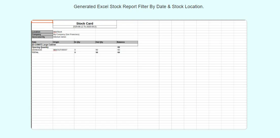
Task: Click the Date column header cell
Action: 42,42
